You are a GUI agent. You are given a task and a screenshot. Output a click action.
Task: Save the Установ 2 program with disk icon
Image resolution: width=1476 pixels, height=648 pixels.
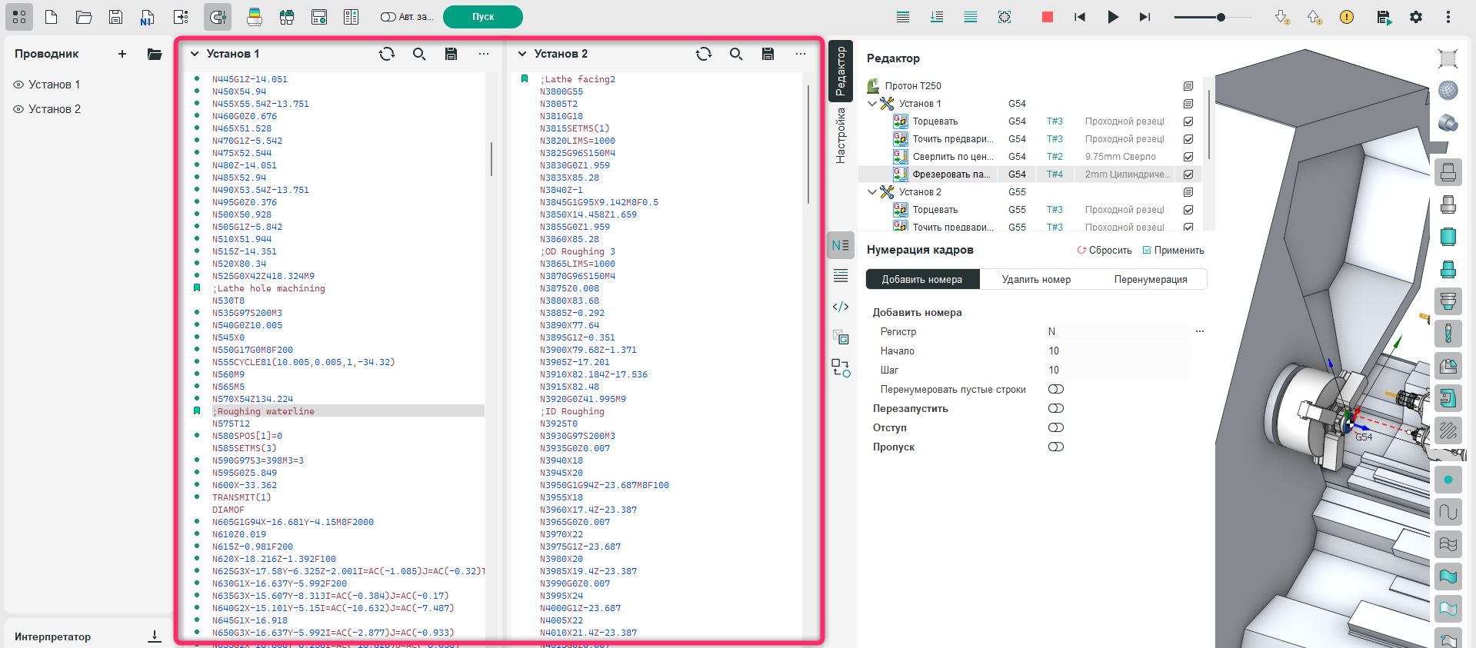768,54
